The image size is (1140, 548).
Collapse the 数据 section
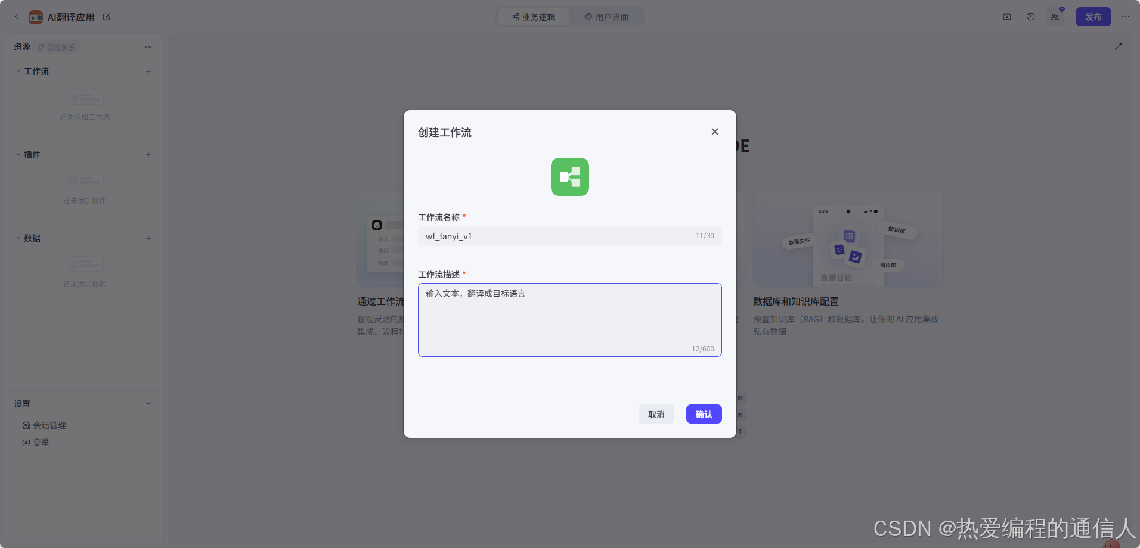coord(18,238)
